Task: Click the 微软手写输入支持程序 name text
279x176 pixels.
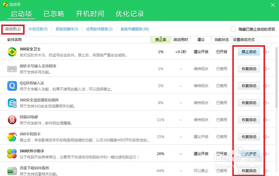Action: (38, 66)
